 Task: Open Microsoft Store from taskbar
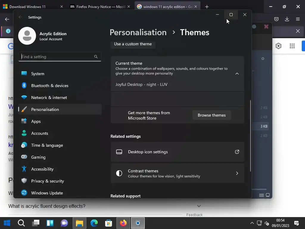pos(108,223)
